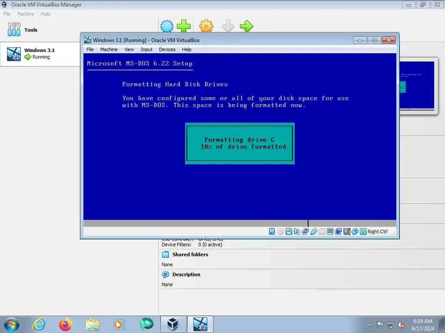Click the muted volume tray icon

(x=401, y=325)
